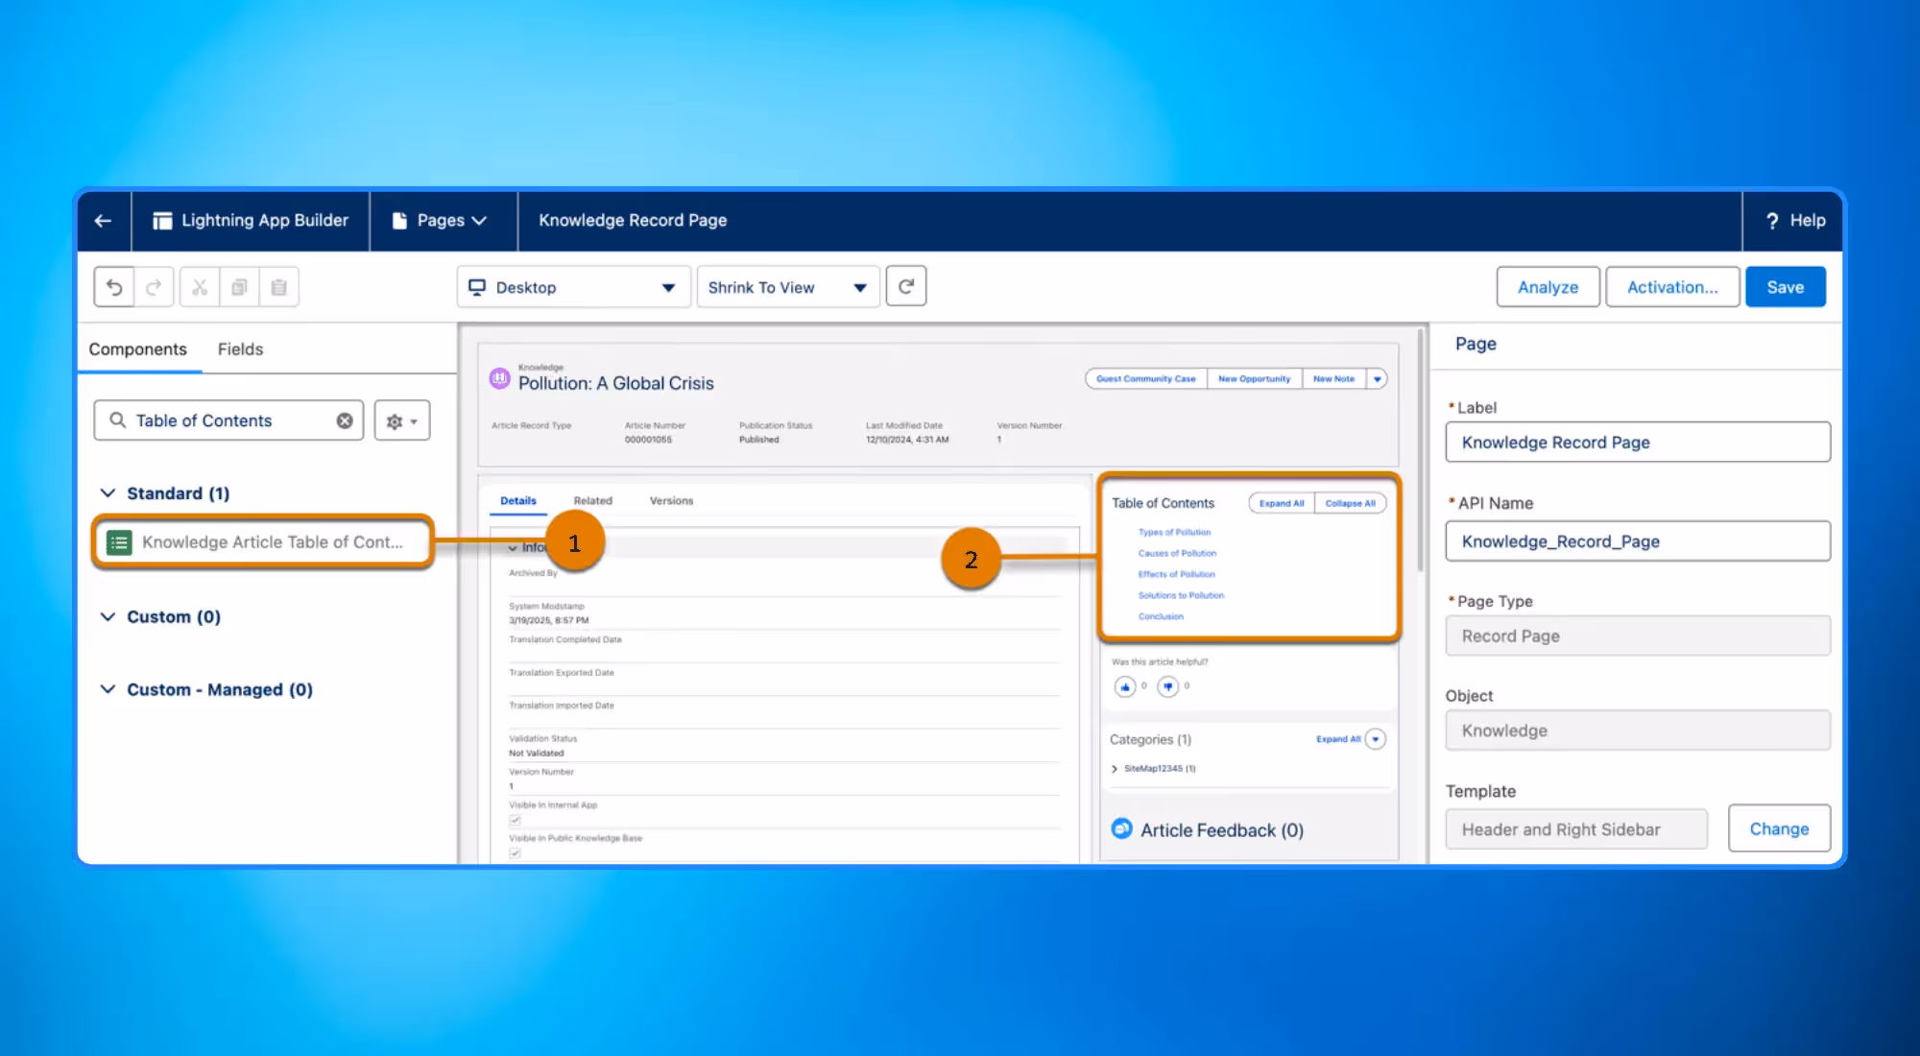The height and width of the screenshot is (1056, 1920).
Task: Save the Knowledge Record Page
Action: point(1786,287)
